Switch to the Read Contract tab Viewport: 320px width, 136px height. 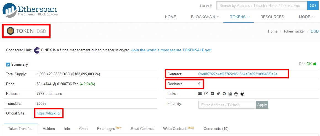142,129
